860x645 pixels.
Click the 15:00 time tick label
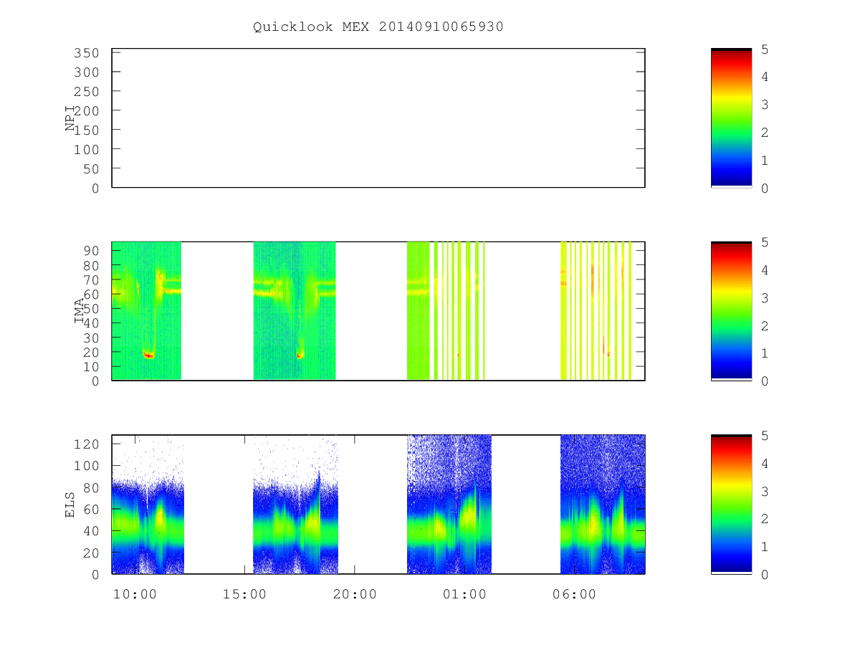pyautogui.click(x=244, y=594)
